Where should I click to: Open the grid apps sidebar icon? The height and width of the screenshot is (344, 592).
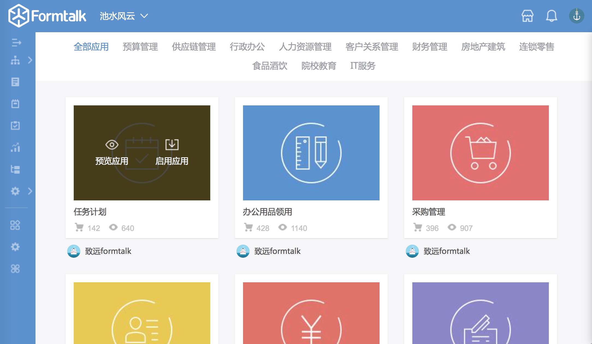coord(15,225)
